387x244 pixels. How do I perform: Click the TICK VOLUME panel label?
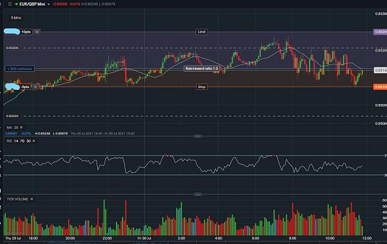click(x=17, y=199)
